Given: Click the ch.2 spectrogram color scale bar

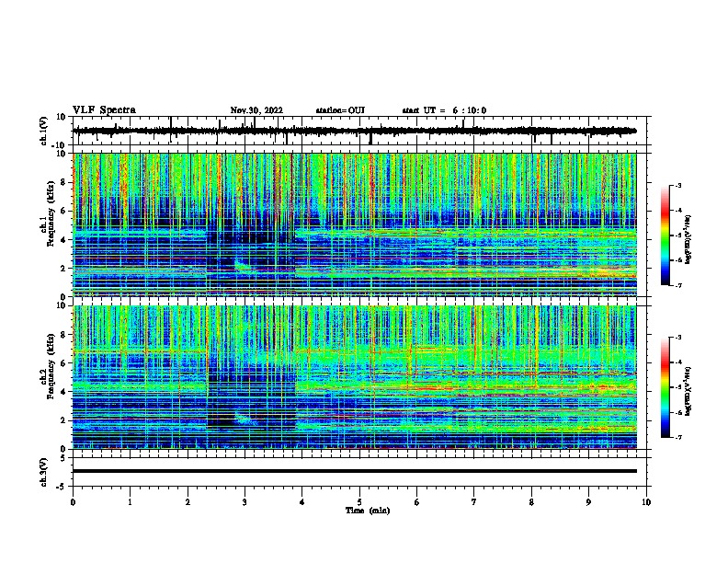Looking at the screenshot, I should click(665, 387).
